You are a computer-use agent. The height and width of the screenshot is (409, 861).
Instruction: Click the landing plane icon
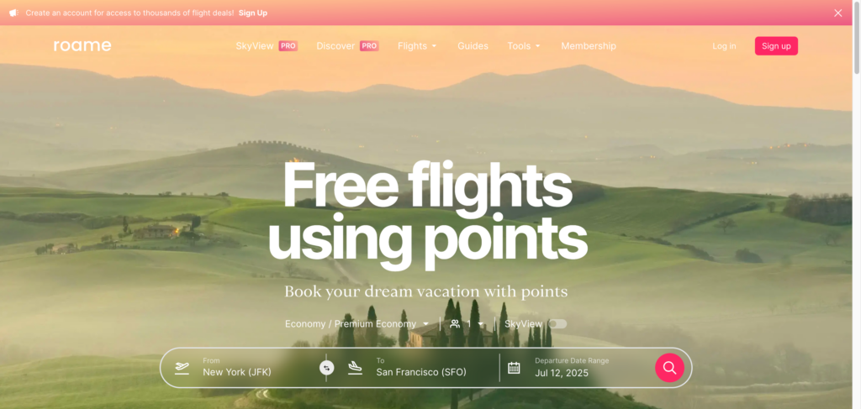point(356,368)
